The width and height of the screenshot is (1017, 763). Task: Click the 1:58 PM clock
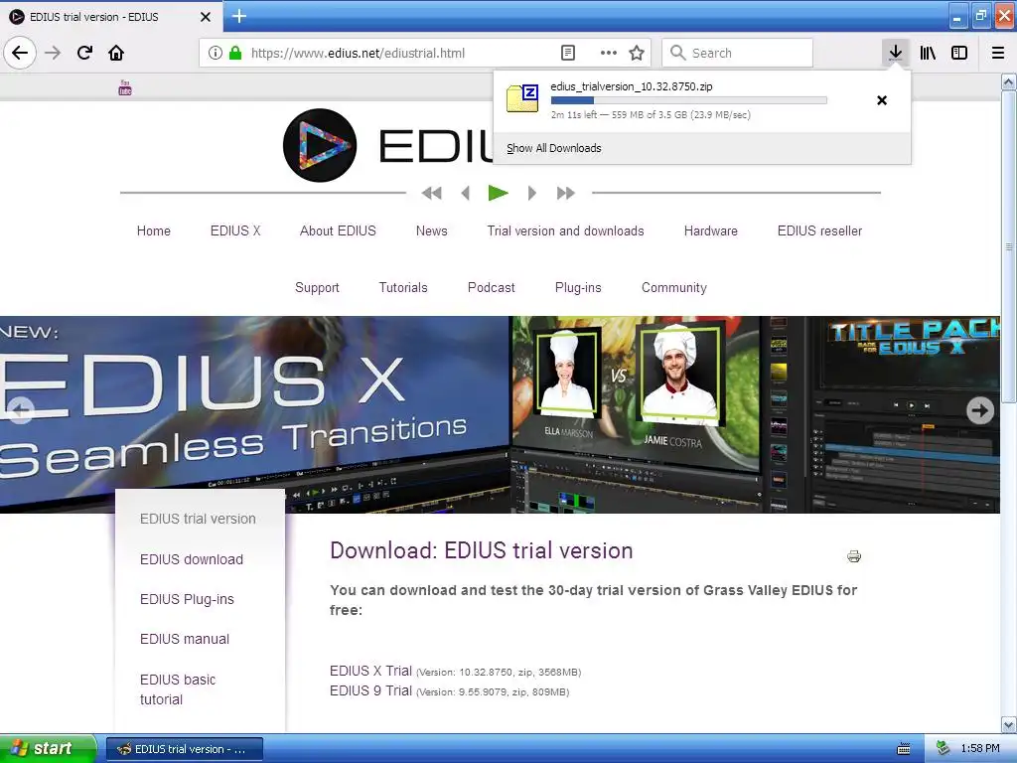(x=980, y=749)
